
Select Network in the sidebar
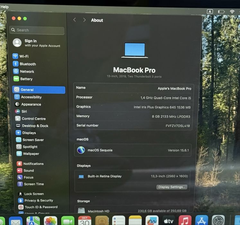(23, 71)
